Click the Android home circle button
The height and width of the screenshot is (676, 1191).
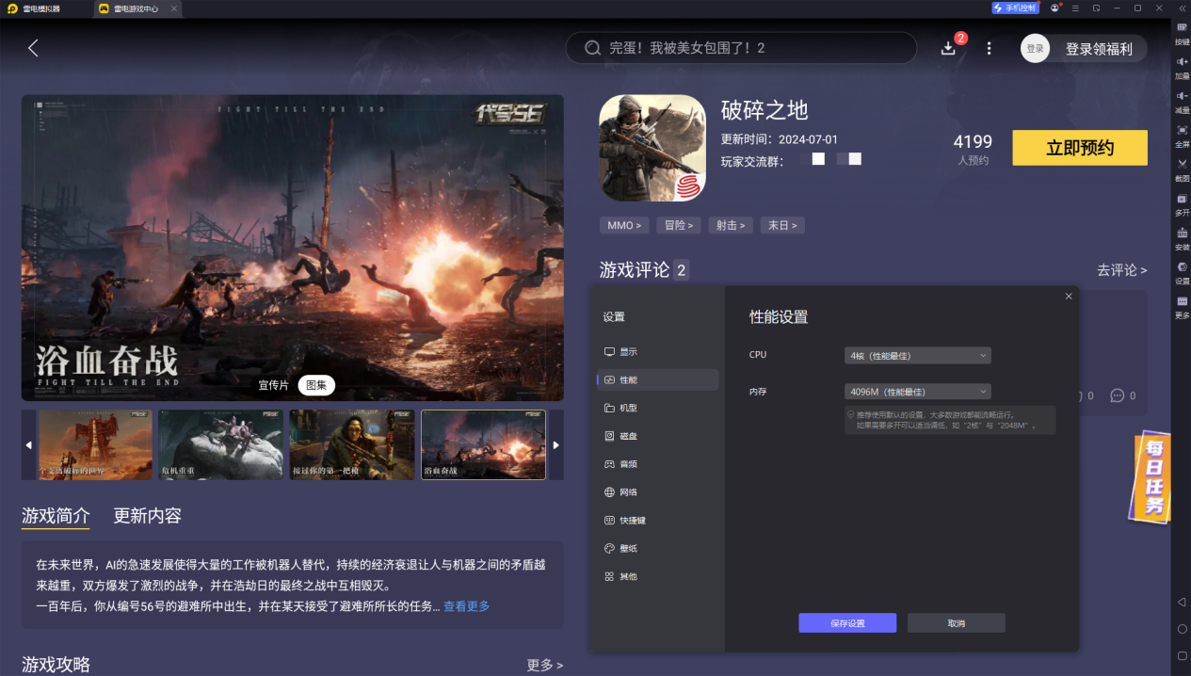(1183, 628)
